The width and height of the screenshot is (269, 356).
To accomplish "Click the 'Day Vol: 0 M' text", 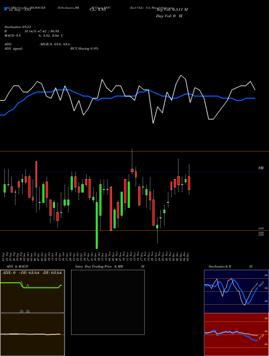I will click(x=169, y=16).
